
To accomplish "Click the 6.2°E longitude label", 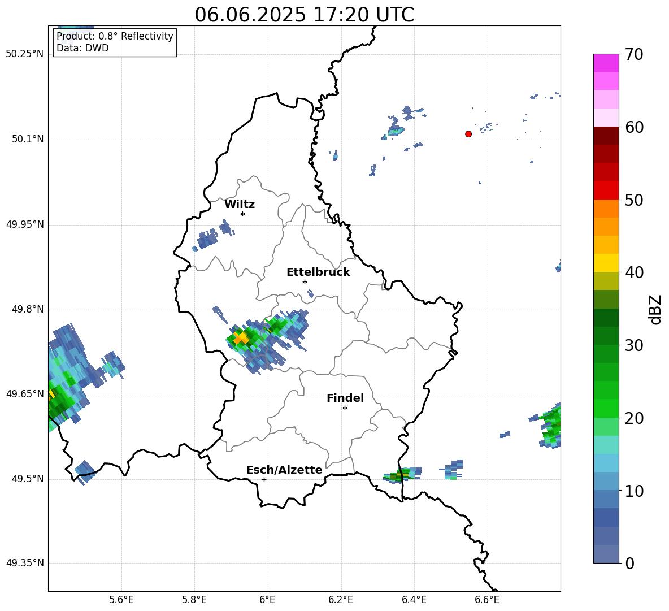I will [341, 600].
